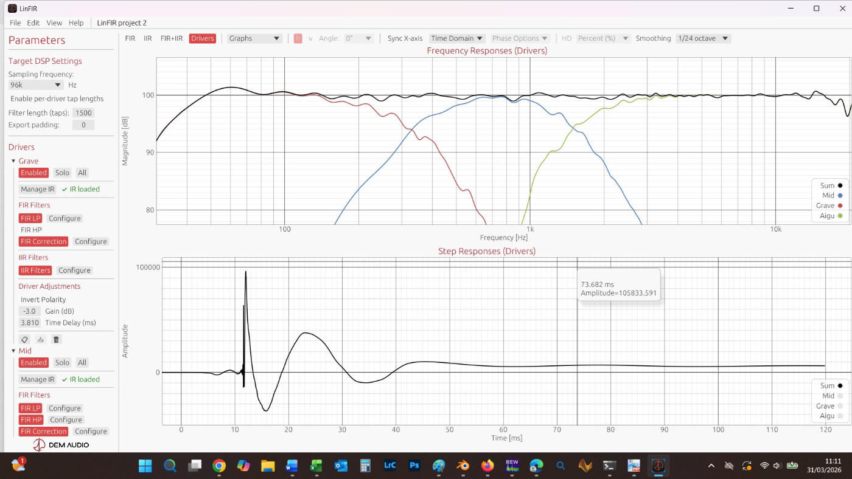Launch Blender from the taskbar

[463, 466]
